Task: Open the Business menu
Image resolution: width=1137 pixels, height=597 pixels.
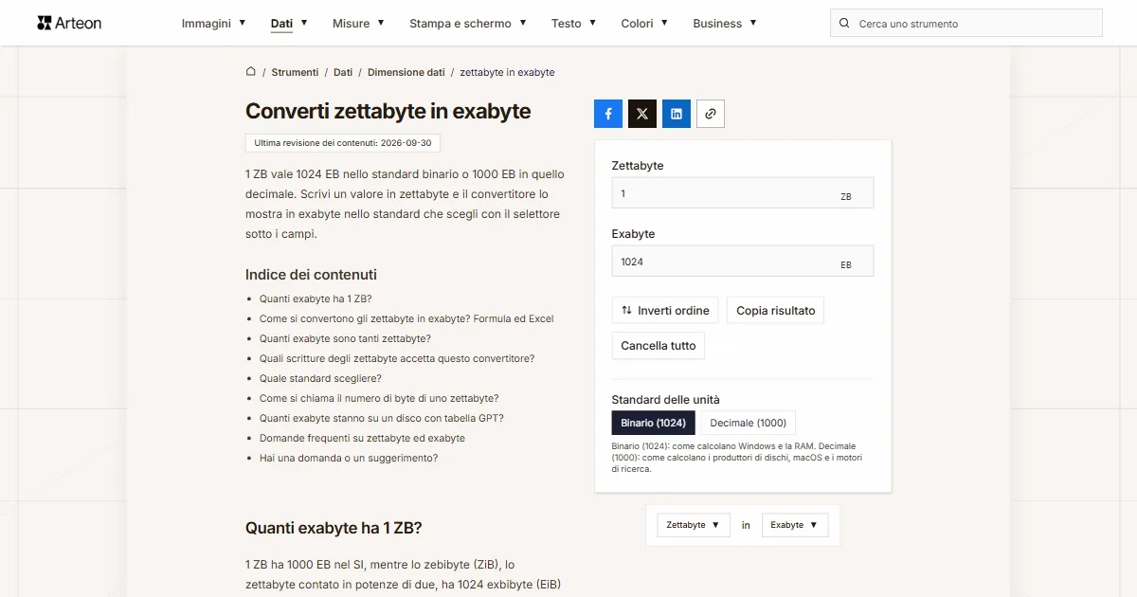Action: 725,24
